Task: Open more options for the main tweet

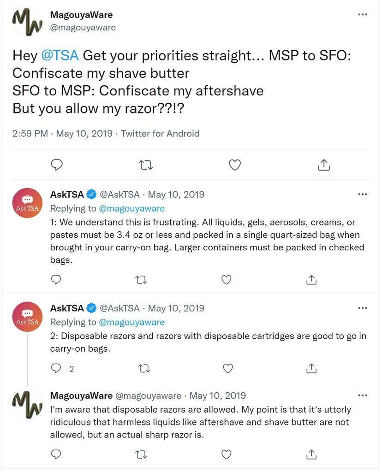Action: tap(363, 15)
